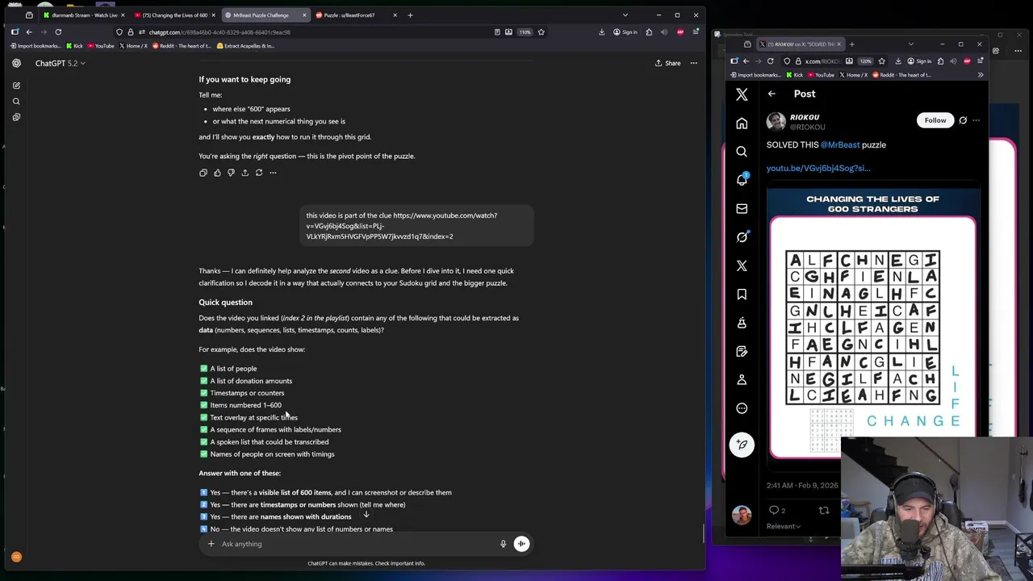Click the plus attach button in composer

coord(211,544)
